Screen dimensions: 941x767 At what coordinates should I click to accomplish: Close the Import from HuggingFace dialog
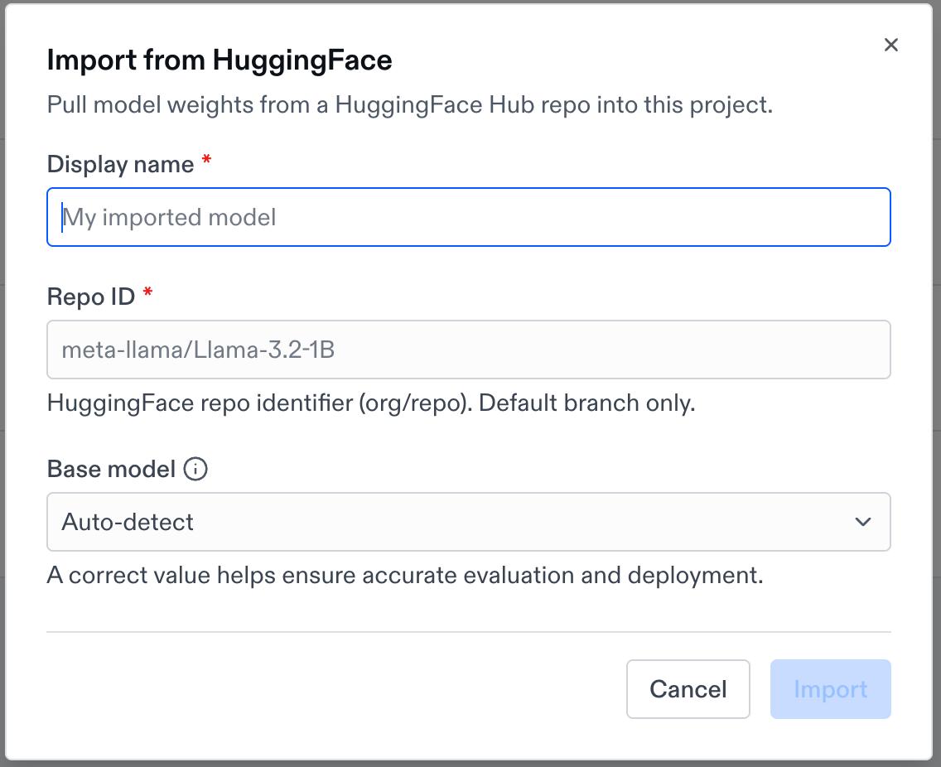tap(890, 45)
